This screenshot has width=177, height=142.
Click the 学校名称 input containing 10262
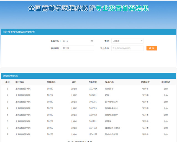(78, 48)
